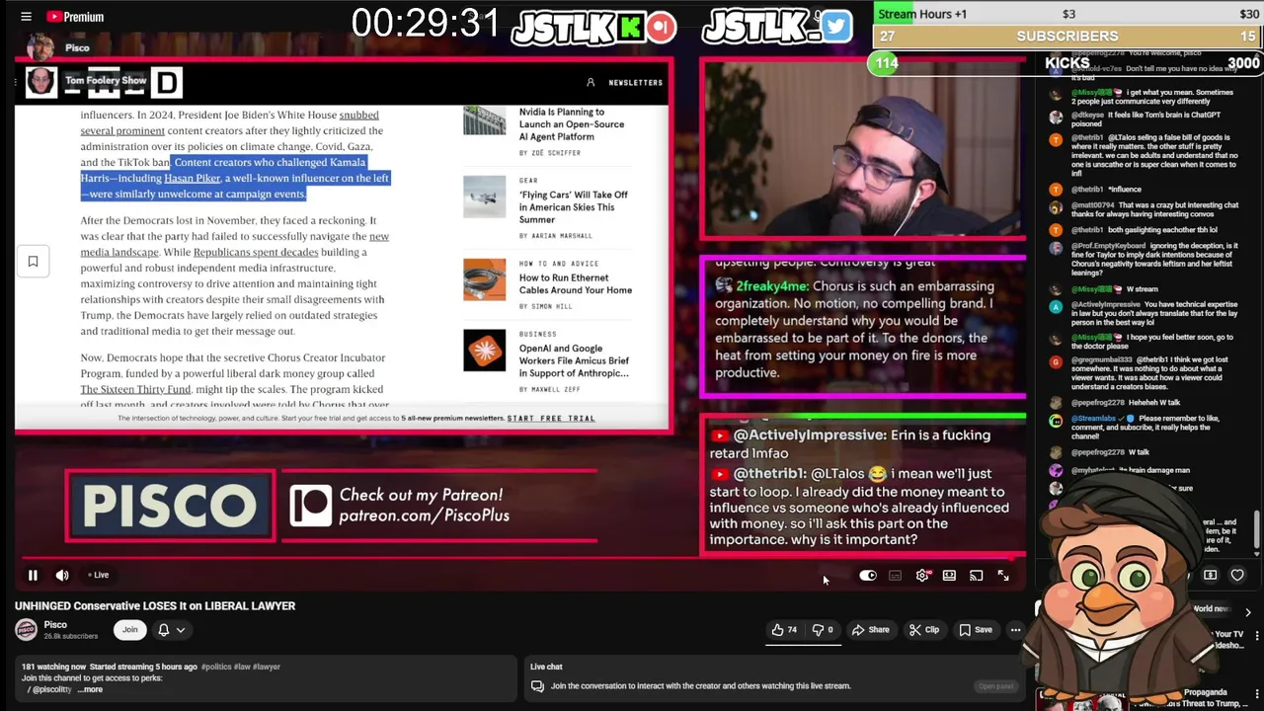Click the PISCO name banner in overlay
Screen dimensions: 1264x711
pyautogui.click(x=170, y=506)
